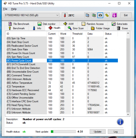This screenshot has height=138, width=136.
Task: Select the (0C) Power Cycle Count row
Action: click(62, 61)
